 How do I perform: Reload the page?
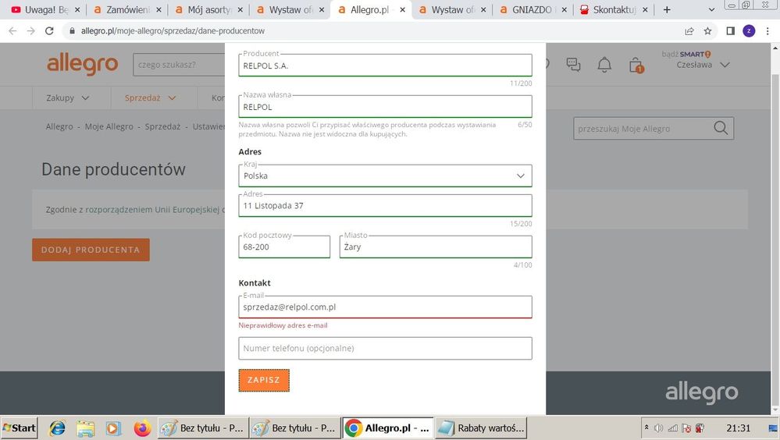(x=49, y=31)
